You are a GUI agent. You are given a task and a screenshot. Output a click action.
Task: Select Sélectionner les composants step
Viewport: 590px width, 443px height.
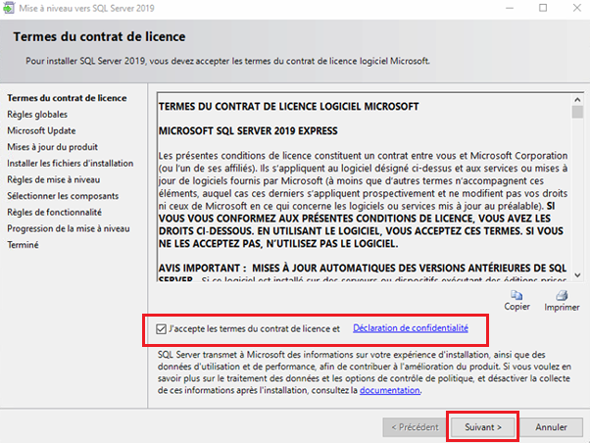pyautogui.click(x=63, y=196)
